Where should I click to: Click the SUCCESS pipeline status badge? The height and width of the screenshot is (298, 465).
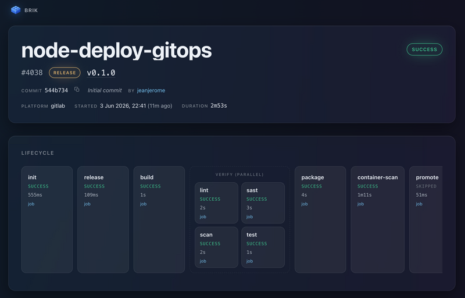click(424, 49)
